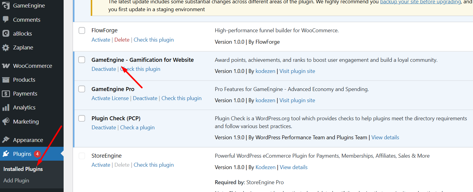Click the GameEngine Pro title
The height and width of the screenshot is (192, 473).
[x=113, y=89]
